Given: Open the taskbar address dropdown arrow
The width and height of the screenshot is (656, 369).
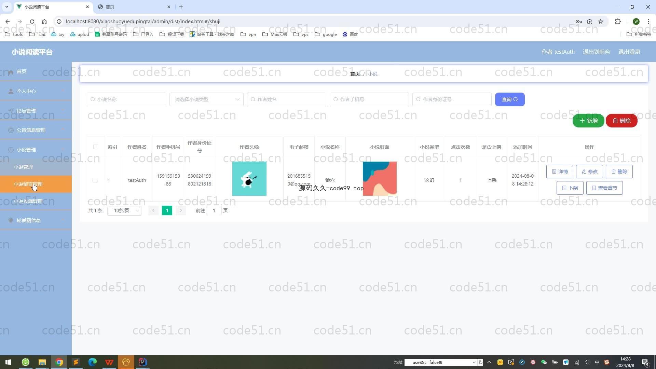Looking at the screenshot, I should (474, 363).
